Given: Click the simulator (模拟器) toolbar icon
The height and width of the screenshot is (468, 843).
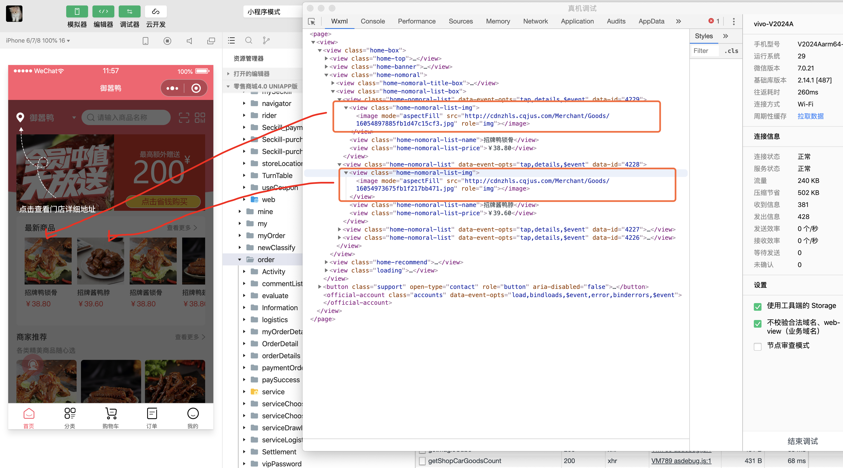Looking at the screenshot, I should pos(77,12).
